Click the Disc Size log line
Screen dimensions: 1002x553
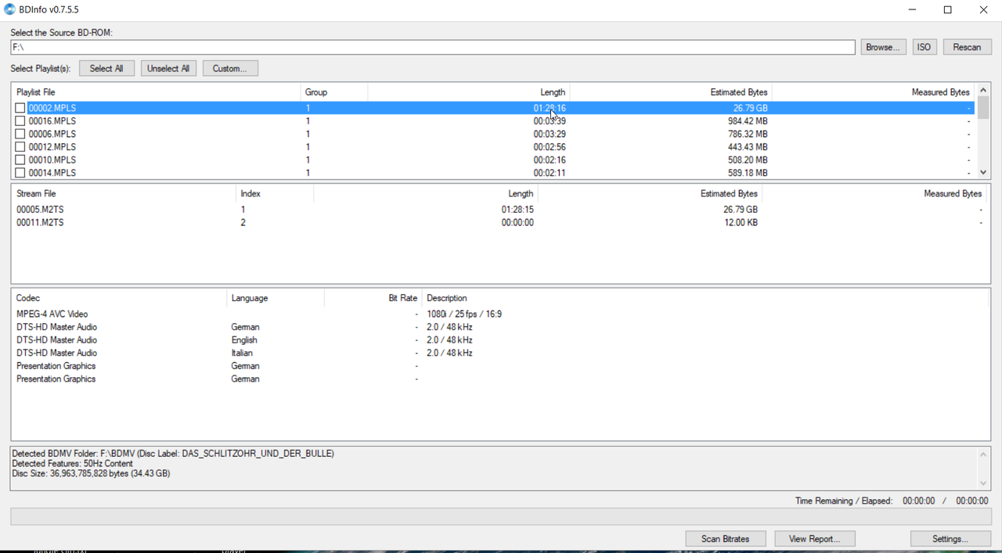pos(91,473)
